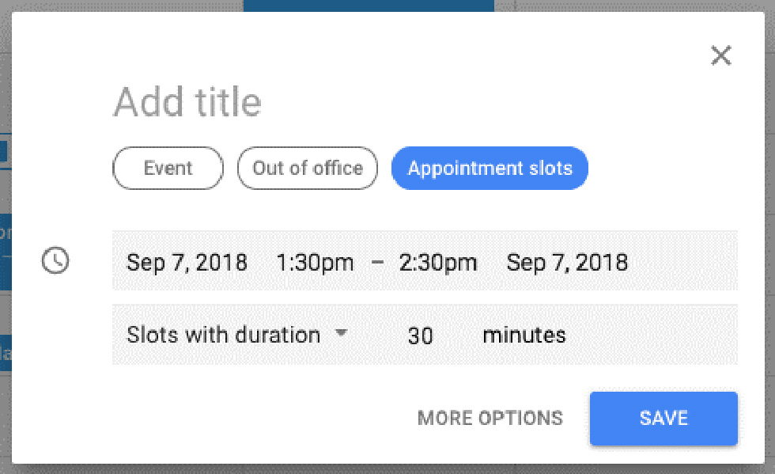Open the 1:30pm start time dropdown
Screen dimensions: 775x474
315,262
